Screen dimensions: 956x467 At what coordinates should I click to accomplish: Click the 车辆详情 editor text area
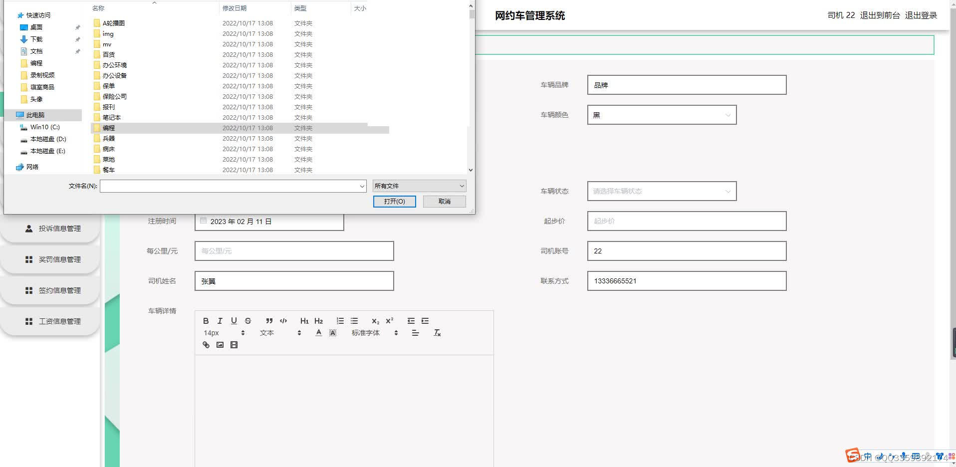tap(344, 411)
